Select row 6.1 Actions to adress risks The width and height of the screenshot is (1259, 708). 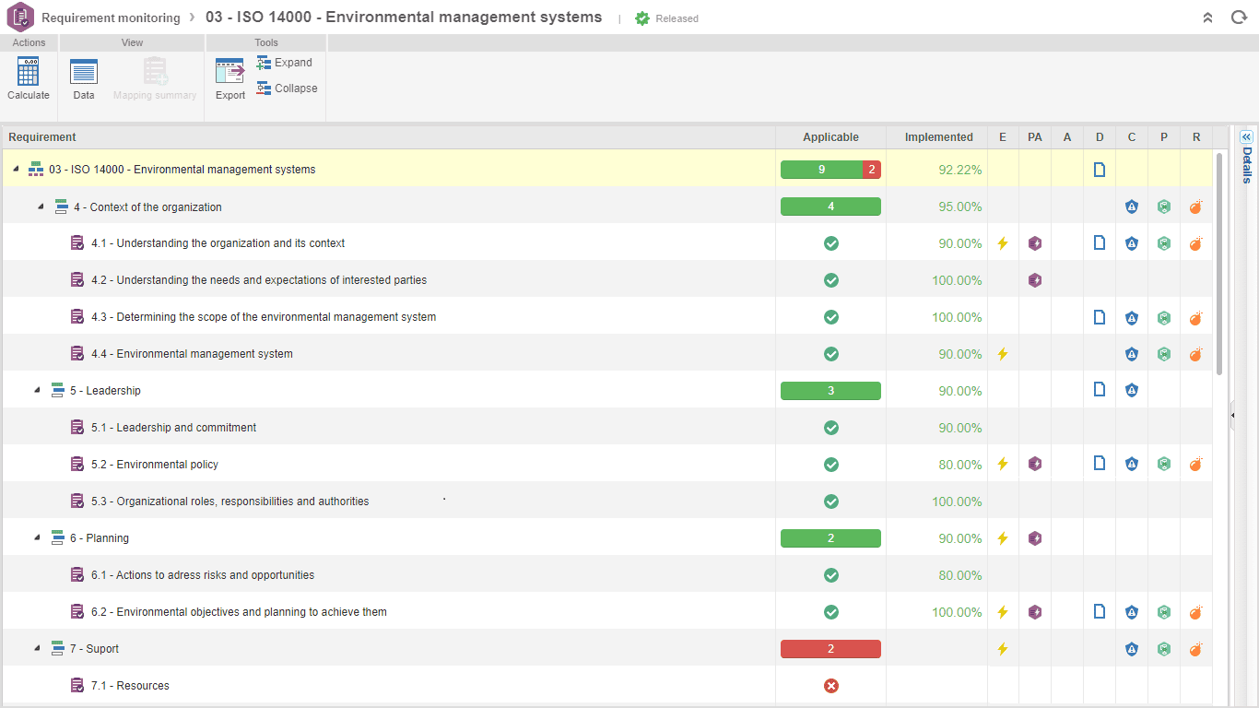pyautogui.click(x=607, y=575)
